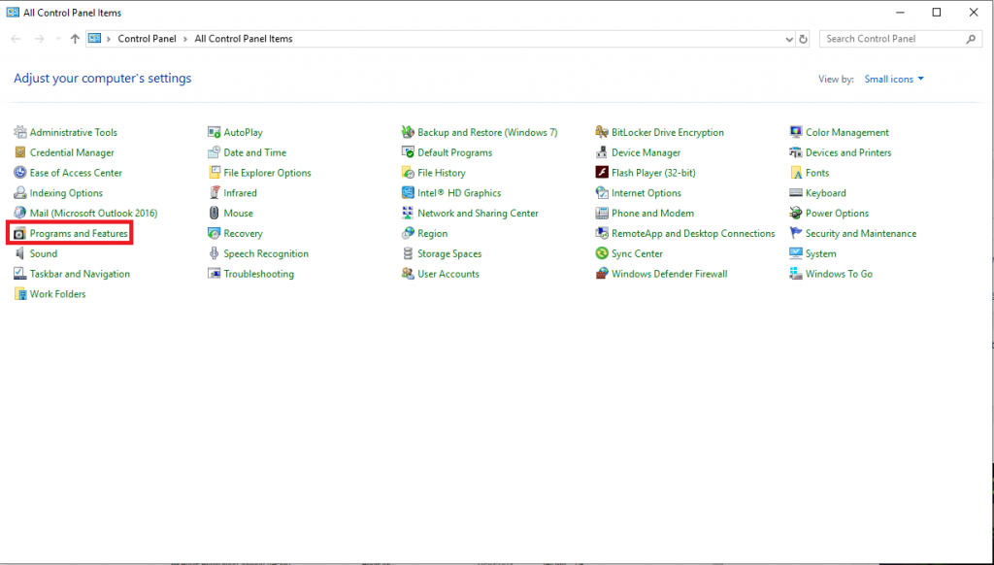
Task: Open the Administrative Tools icon
Action: click(20, 133)
